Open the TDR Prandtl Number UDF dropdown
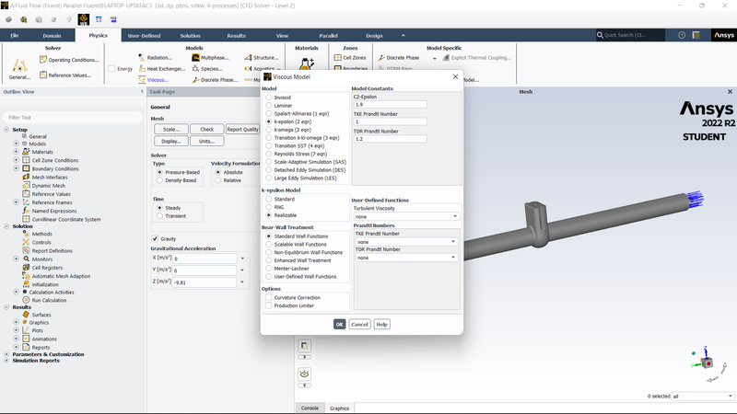The height and width of the screenshot is (414, 737). coord(406,258)
